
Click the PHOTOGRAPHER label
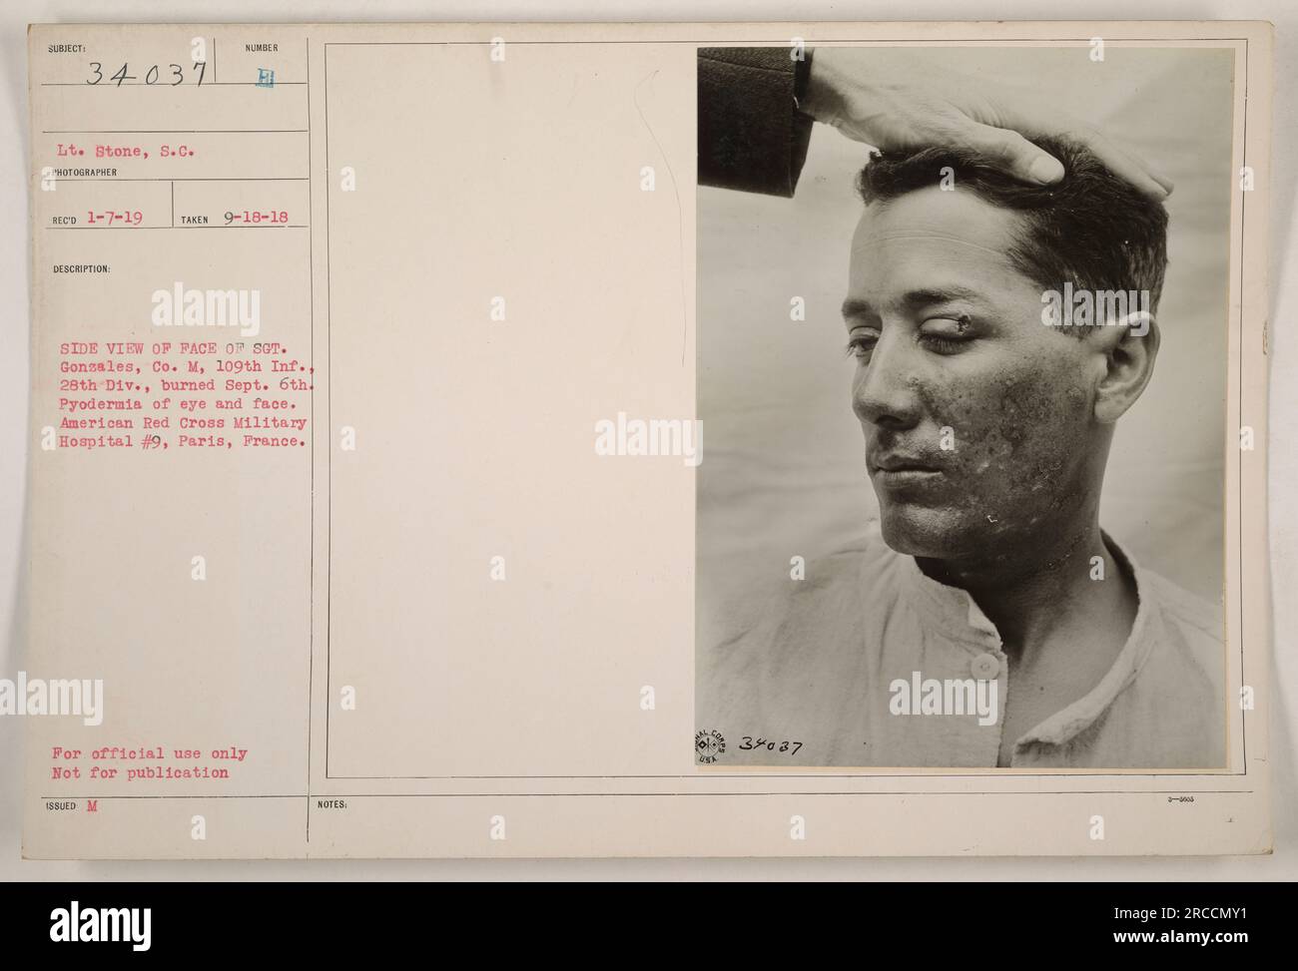point(82,172)
